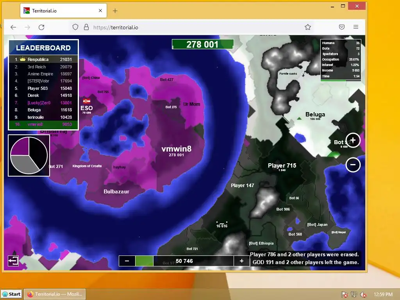Open the tracking protection shield icon
The height and width of the screenshot is (300, 400).
(75, 27)
